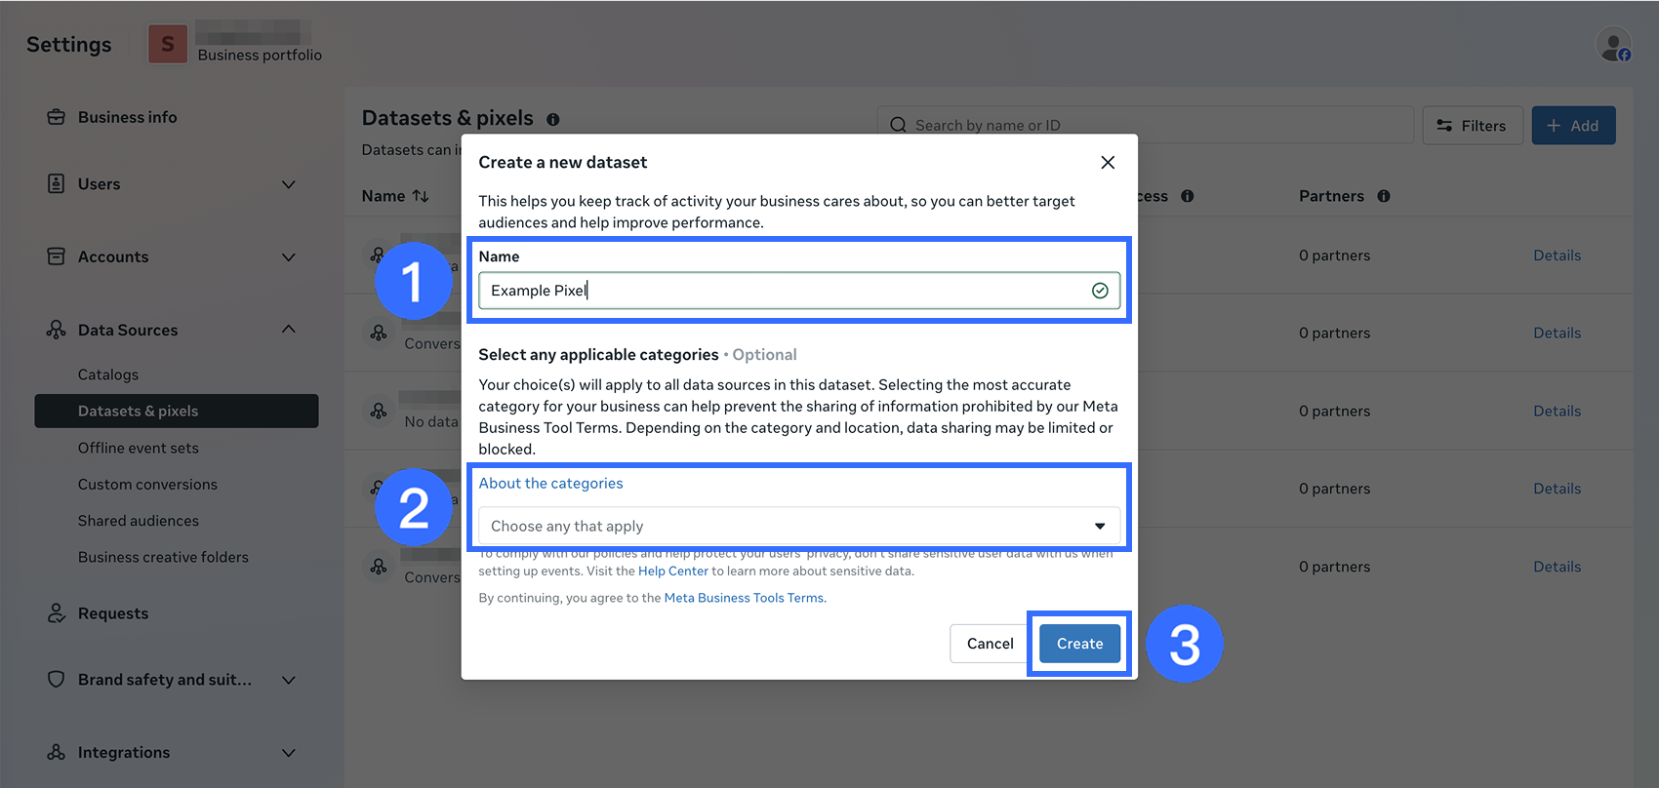Click the Cancel button
The image size is (1659, 788).
990,644
